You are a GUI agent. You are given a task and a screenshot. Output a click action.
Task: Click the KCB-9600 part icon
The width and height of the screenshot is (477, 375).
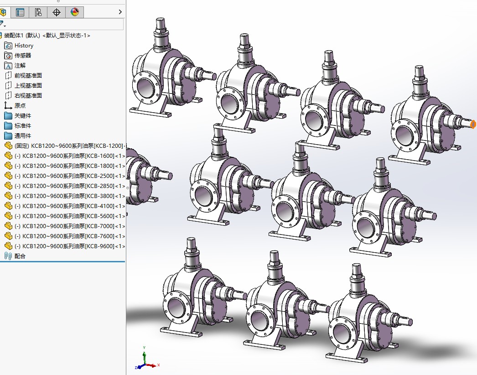8,246
